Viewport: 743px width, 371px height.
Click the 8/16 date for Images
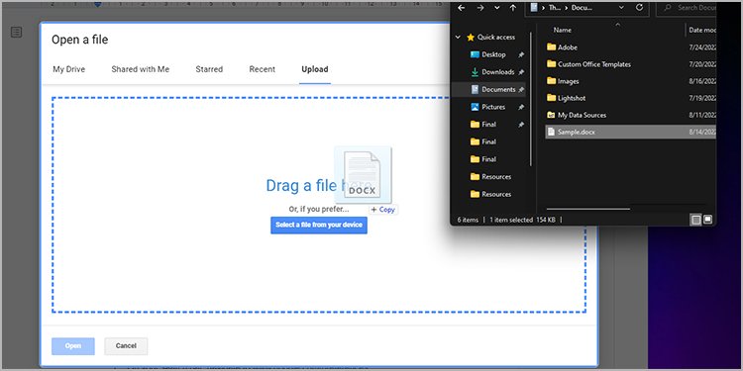[x=702, y=81]
